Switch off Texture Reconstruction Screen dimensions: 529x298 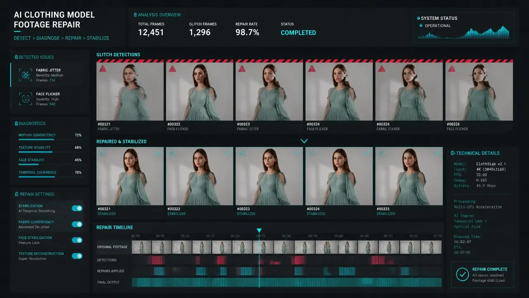tap(77, 256)
